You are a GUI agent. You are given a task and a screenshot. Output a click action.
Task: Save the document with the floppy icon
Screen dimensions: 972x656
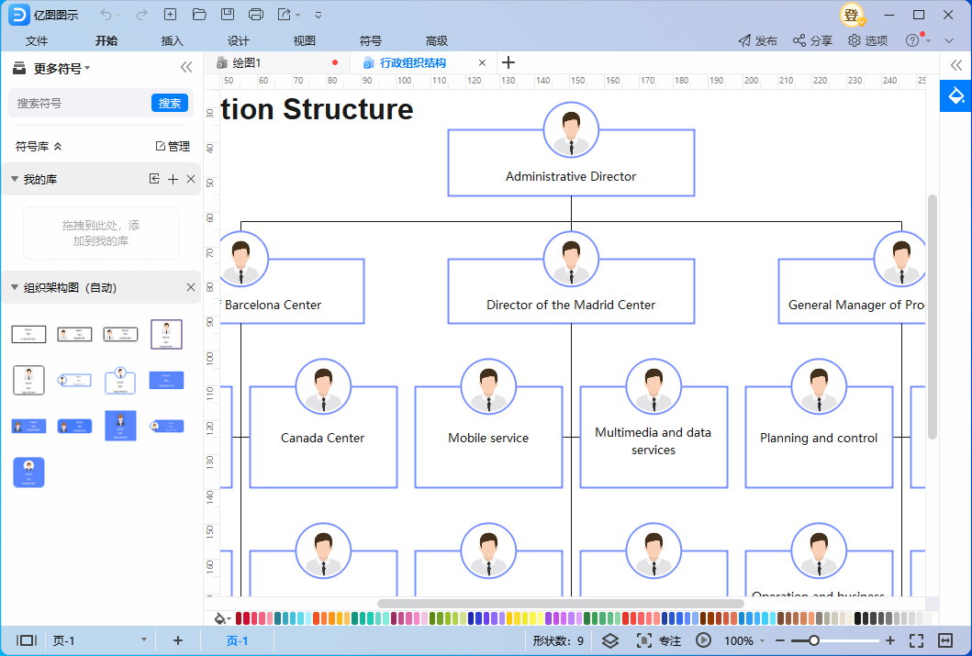[228, 15]
